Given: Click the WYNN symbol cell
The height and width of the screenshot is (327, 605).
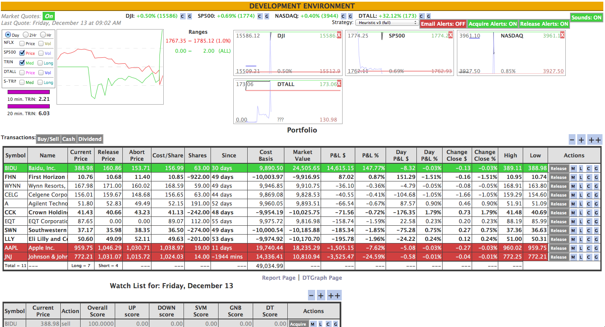Looking at the screenshot, I should [15, 186].
